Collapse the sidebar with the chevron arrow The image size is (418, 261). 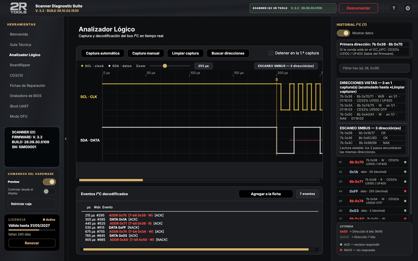coord(66,139)
